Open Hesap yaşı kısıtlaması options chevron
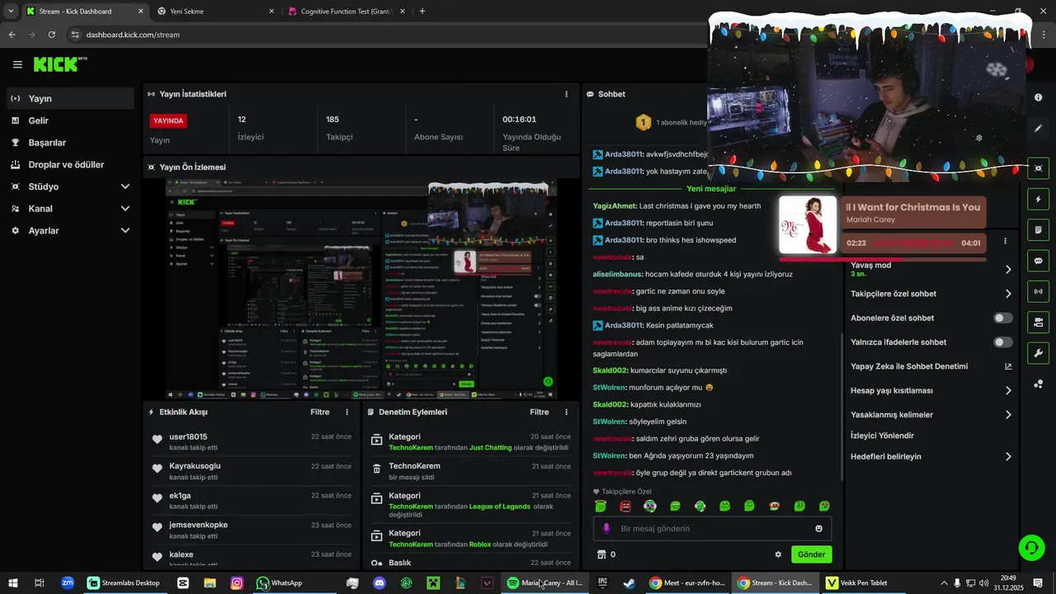The image size is (1056, 594). coord(1008,390)
